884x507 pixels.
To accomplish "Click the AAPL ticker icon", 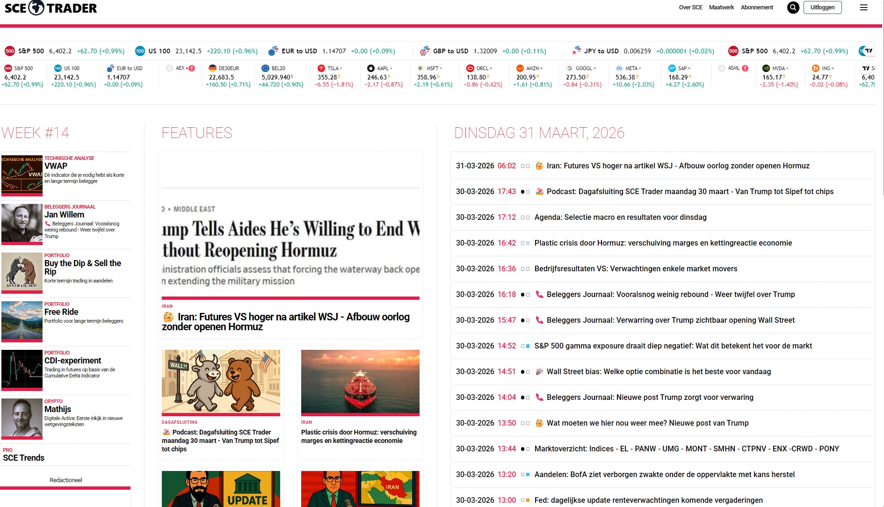I will click(x=371, y=68).
